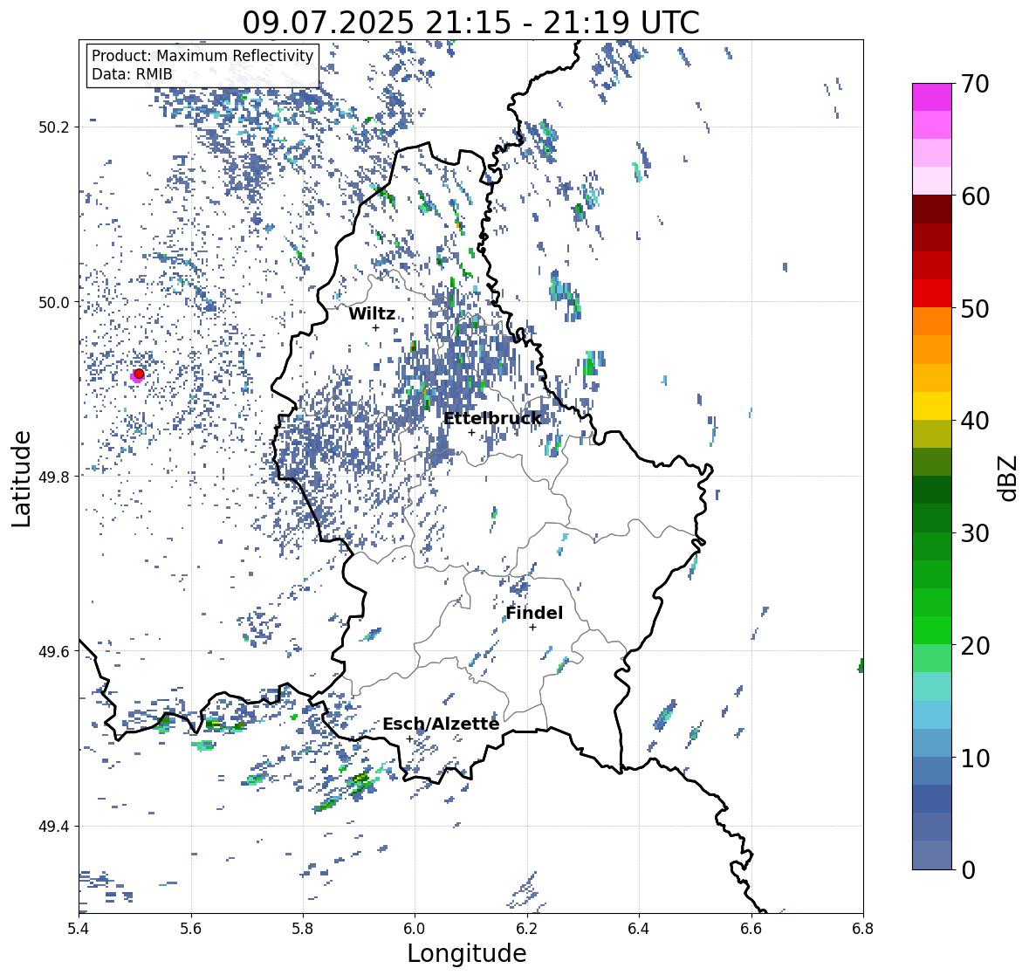Click the 6.4 longitude tick label

(x=639, y=929)
